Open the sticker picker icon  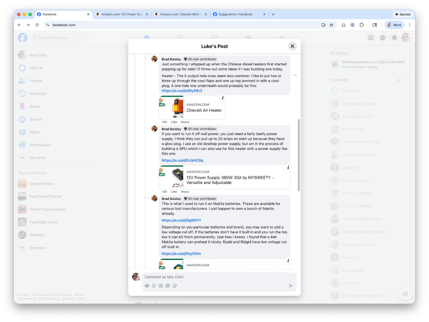point(175,286)
